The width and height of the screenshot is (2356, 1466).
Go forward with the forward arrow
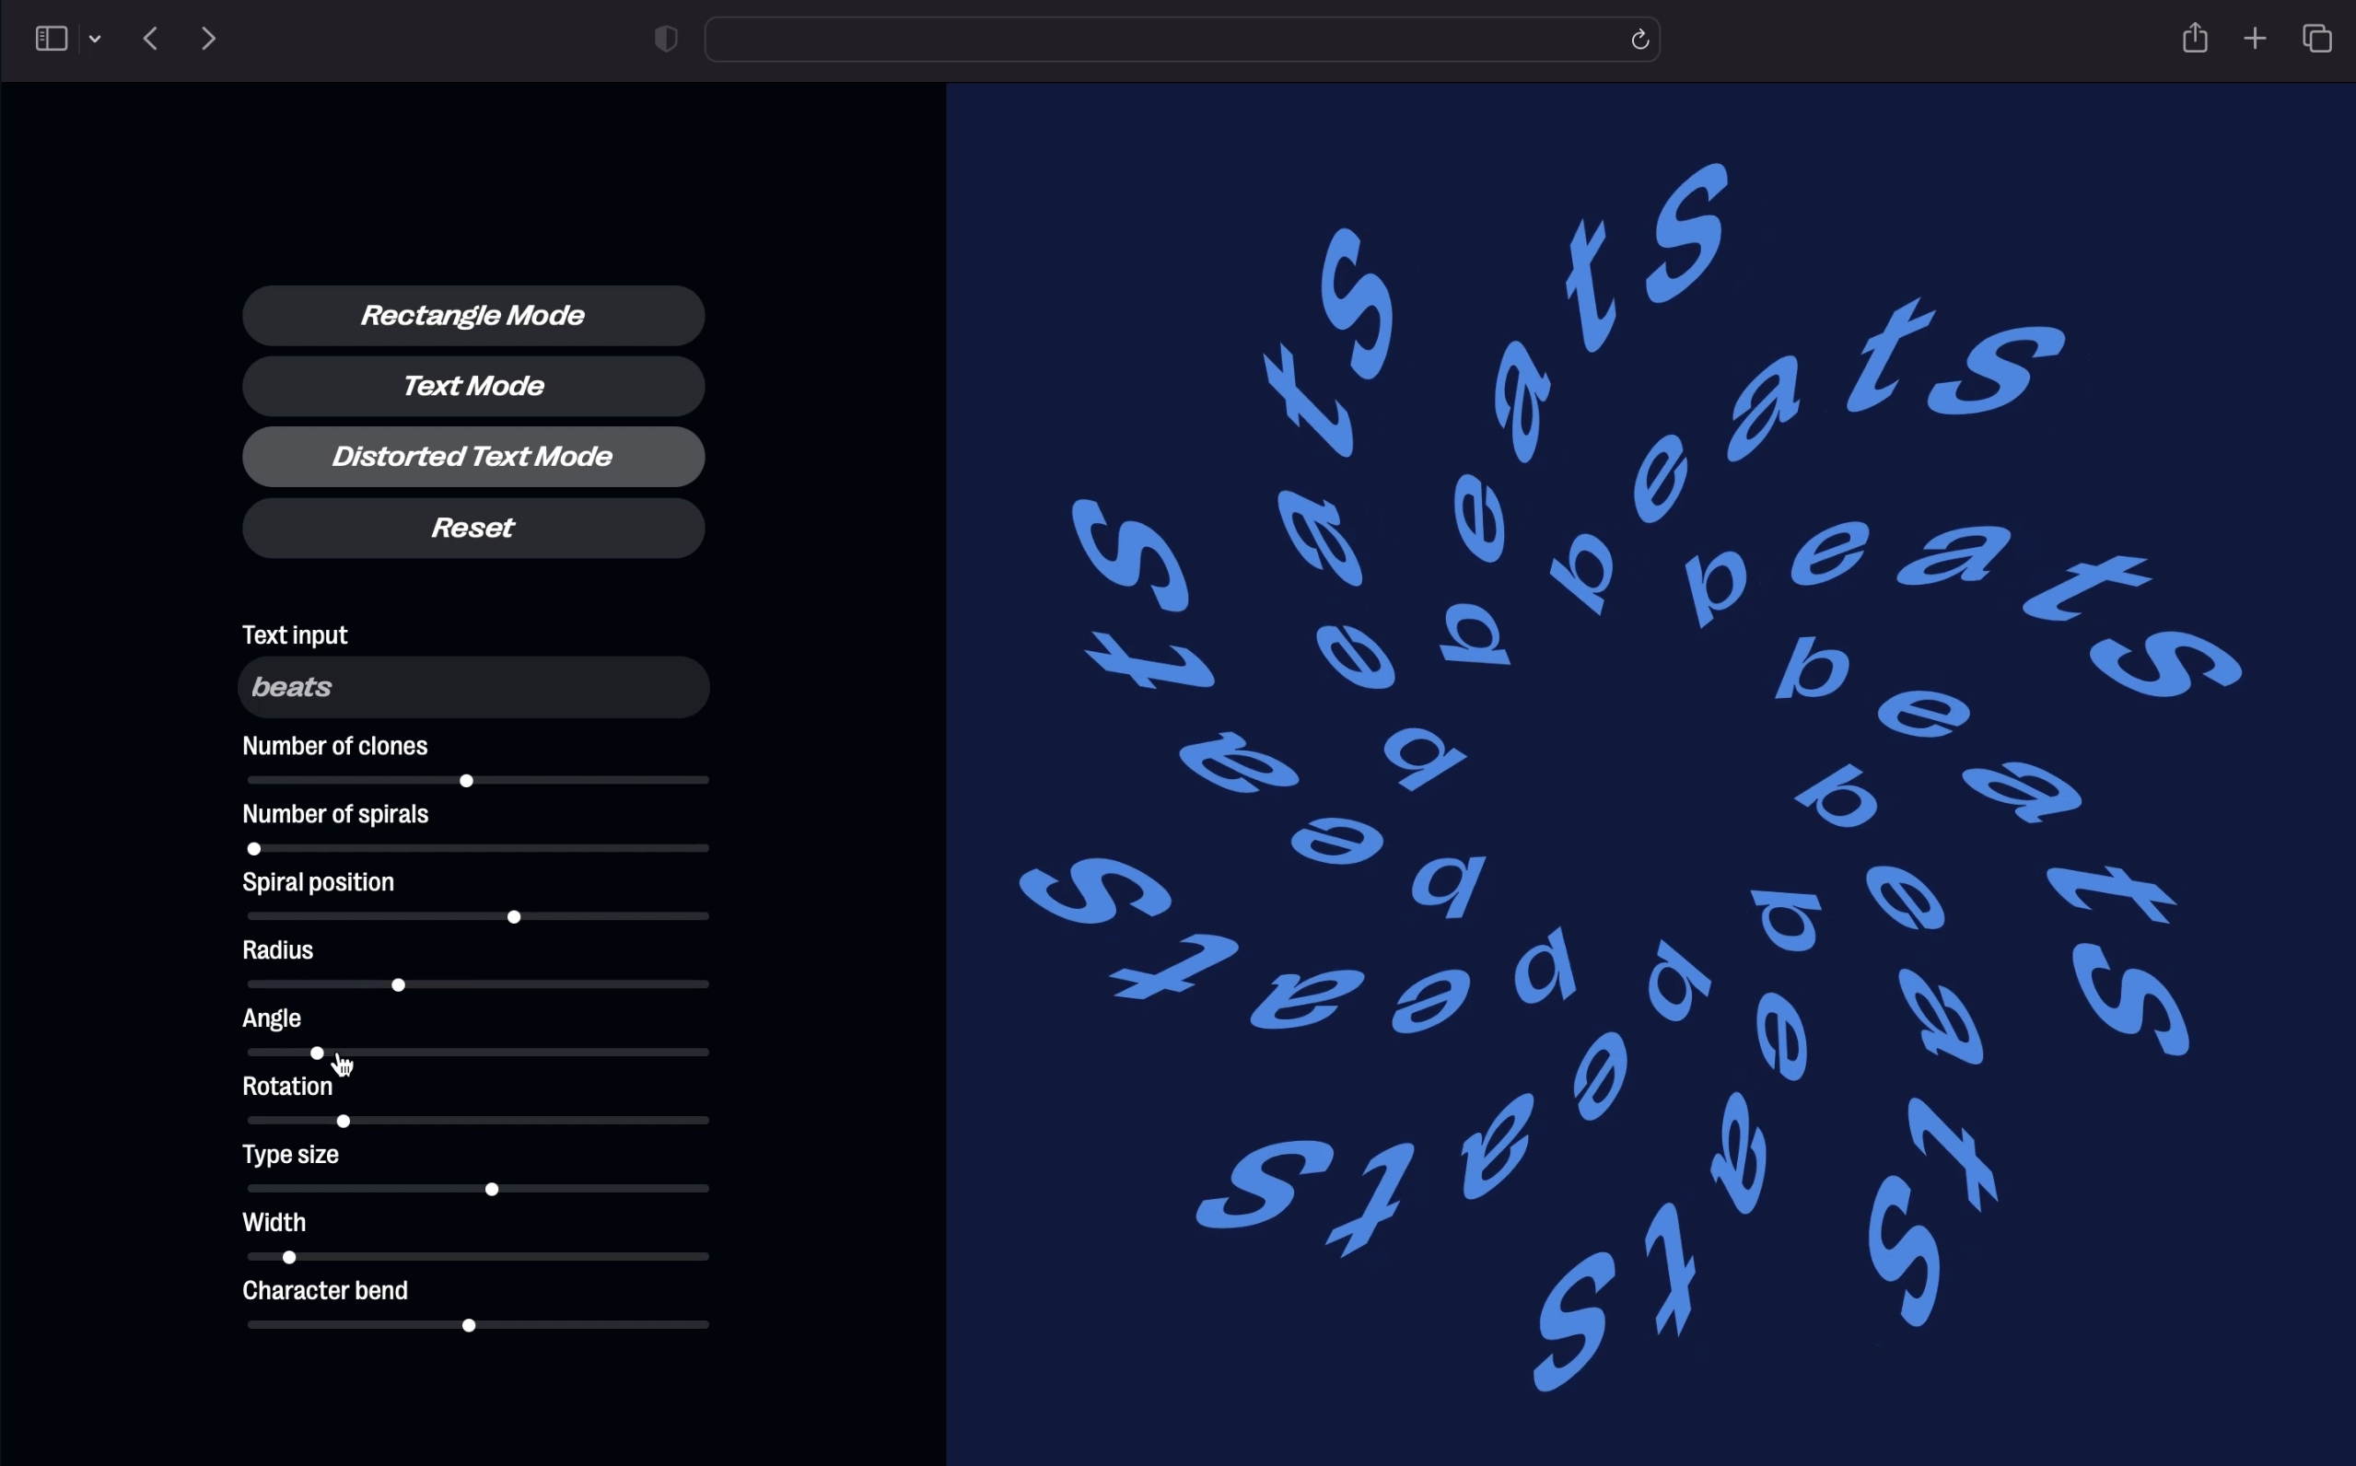point(208,39)
